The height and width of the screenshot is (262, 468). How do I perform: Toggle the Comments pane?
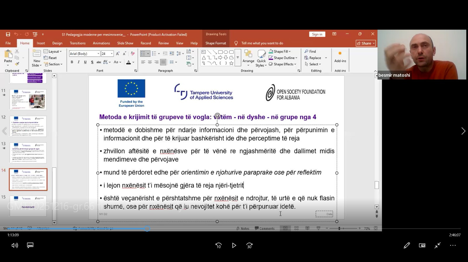tap(265, 228)
